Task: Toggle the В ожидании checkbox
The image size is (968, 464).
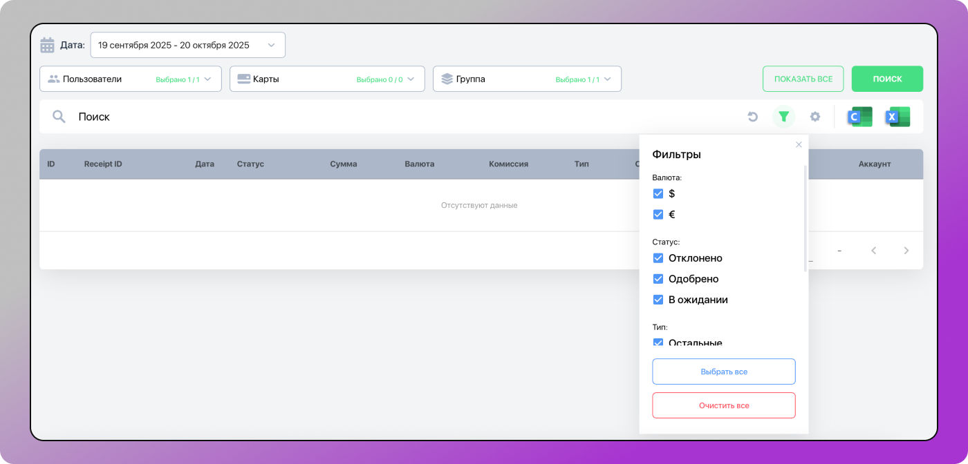Action: tap(658, 300)
